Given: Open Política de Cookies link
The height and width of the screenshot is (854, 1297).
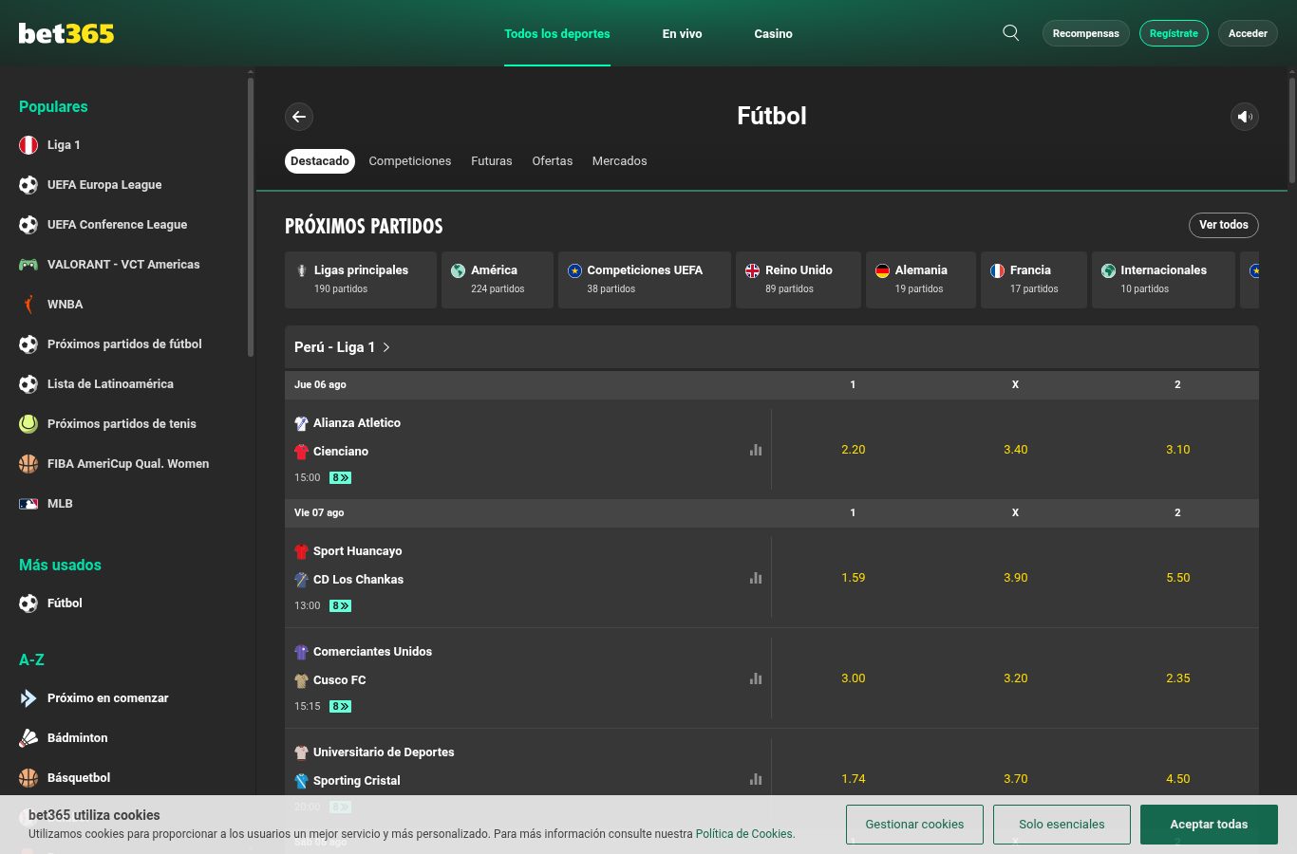Looking at the screenshot, I should (745, 834).
